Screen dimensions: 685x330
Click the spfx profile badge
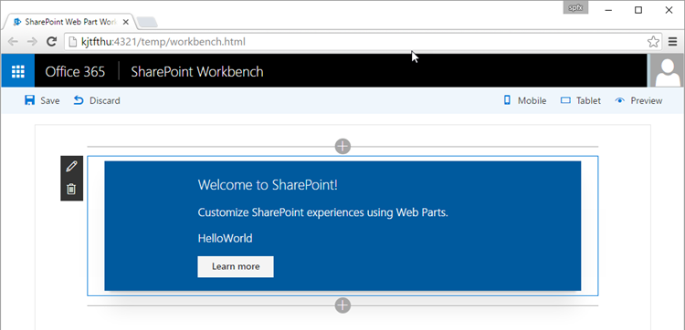tap(575, 8)
